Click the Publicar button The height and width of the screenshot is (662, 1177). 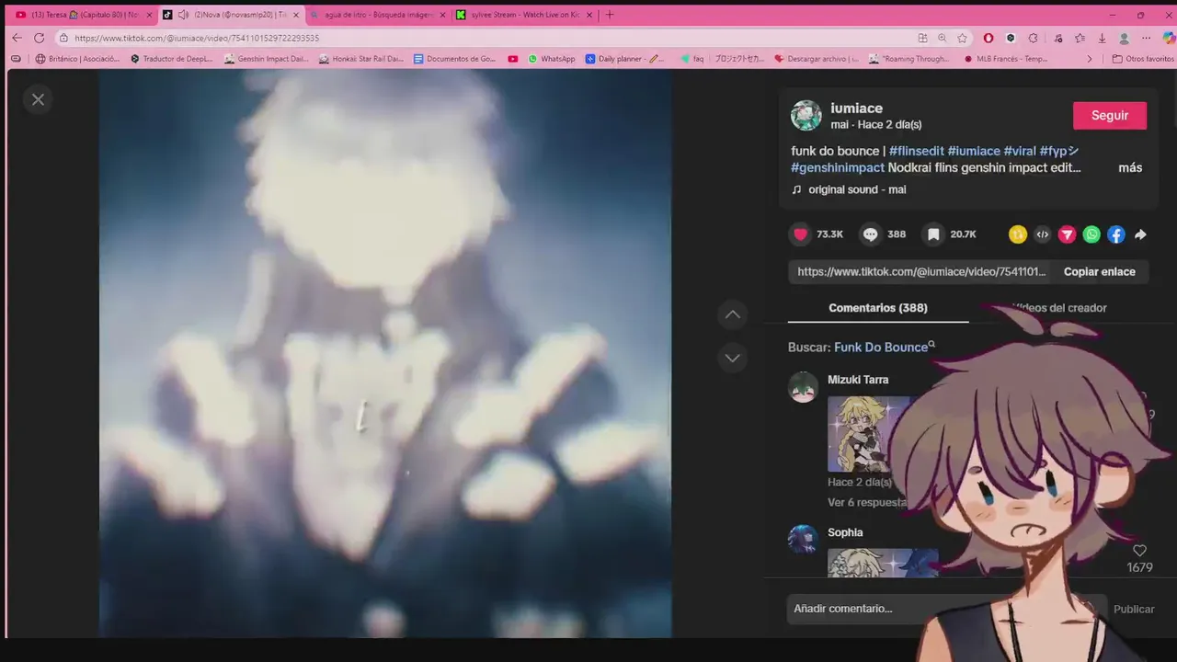pyautogui.click(x=1134, y=609)
